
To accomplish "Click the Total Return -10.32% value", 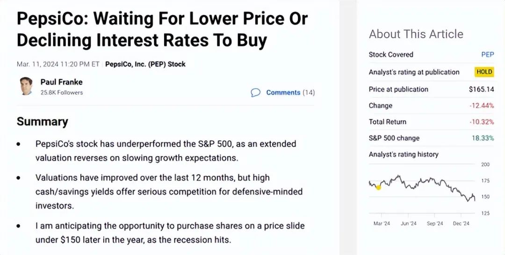I will 482,122.
